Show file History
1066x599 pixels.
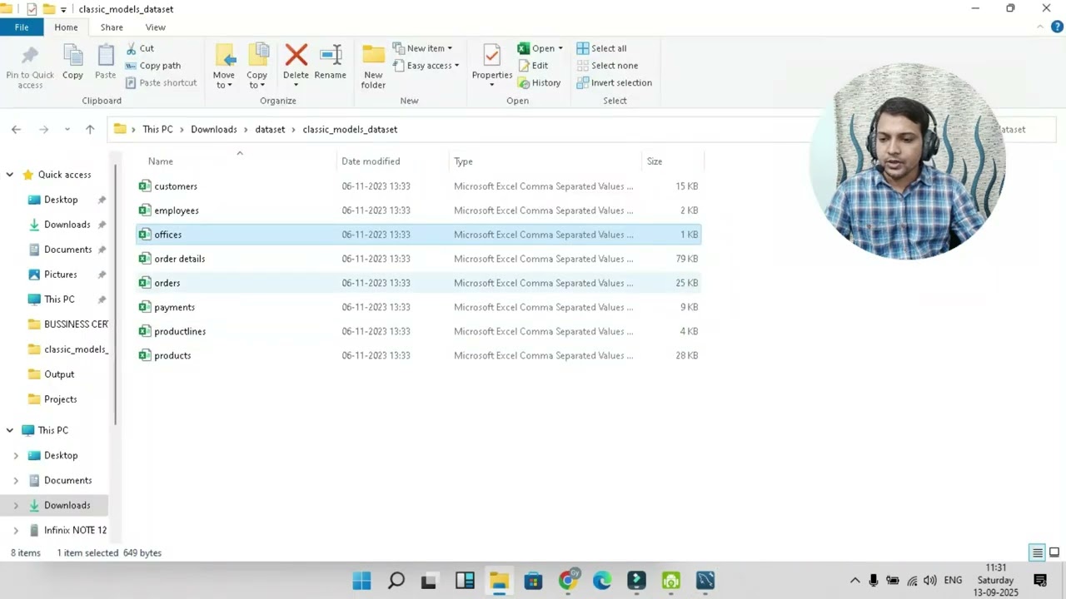pyautogui.click(x=540, y=83)
